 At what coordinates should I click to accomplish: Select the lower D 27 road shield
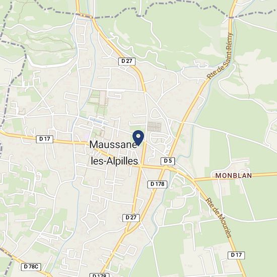[131, 218]
